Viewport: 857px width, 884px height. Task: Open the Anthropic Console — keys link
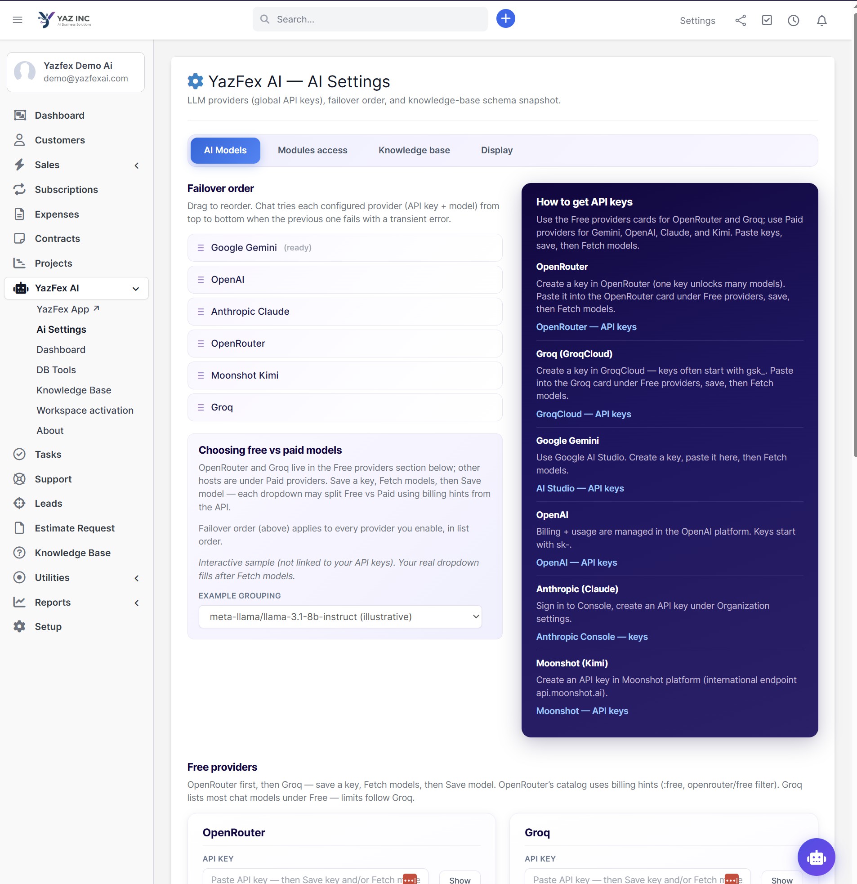592,637
